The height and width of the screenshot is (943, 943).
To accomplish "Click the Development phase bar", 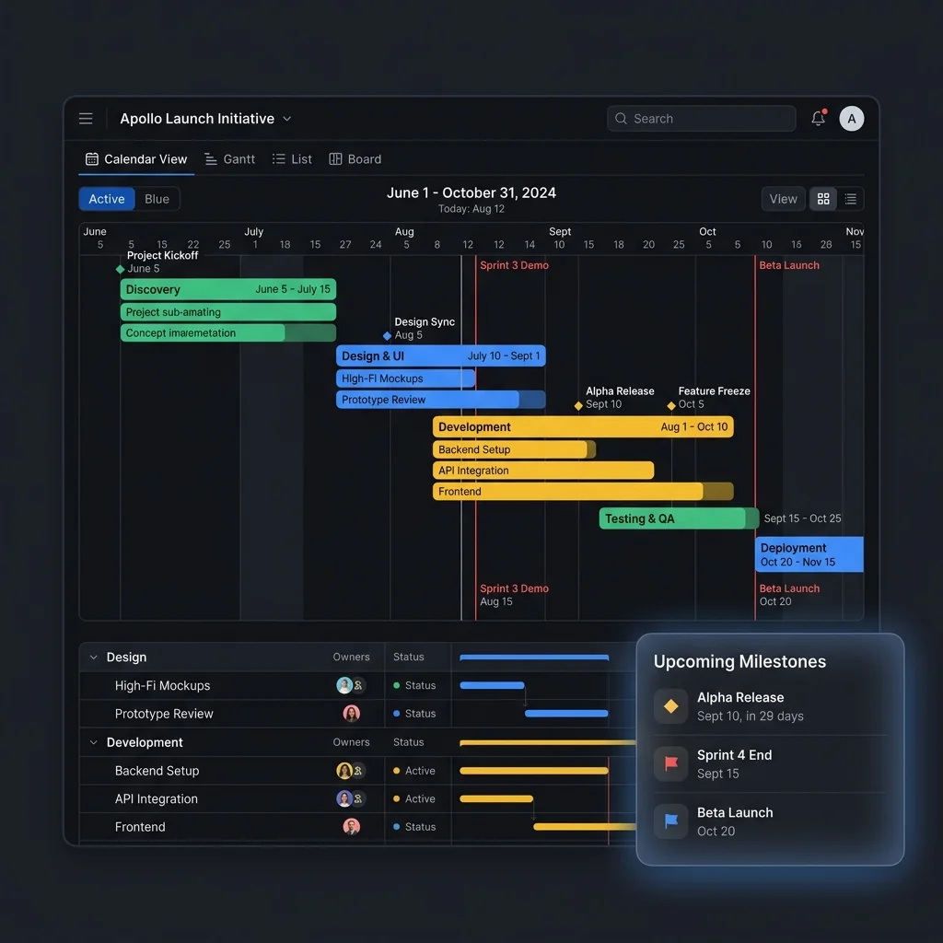I will [583, 427].
